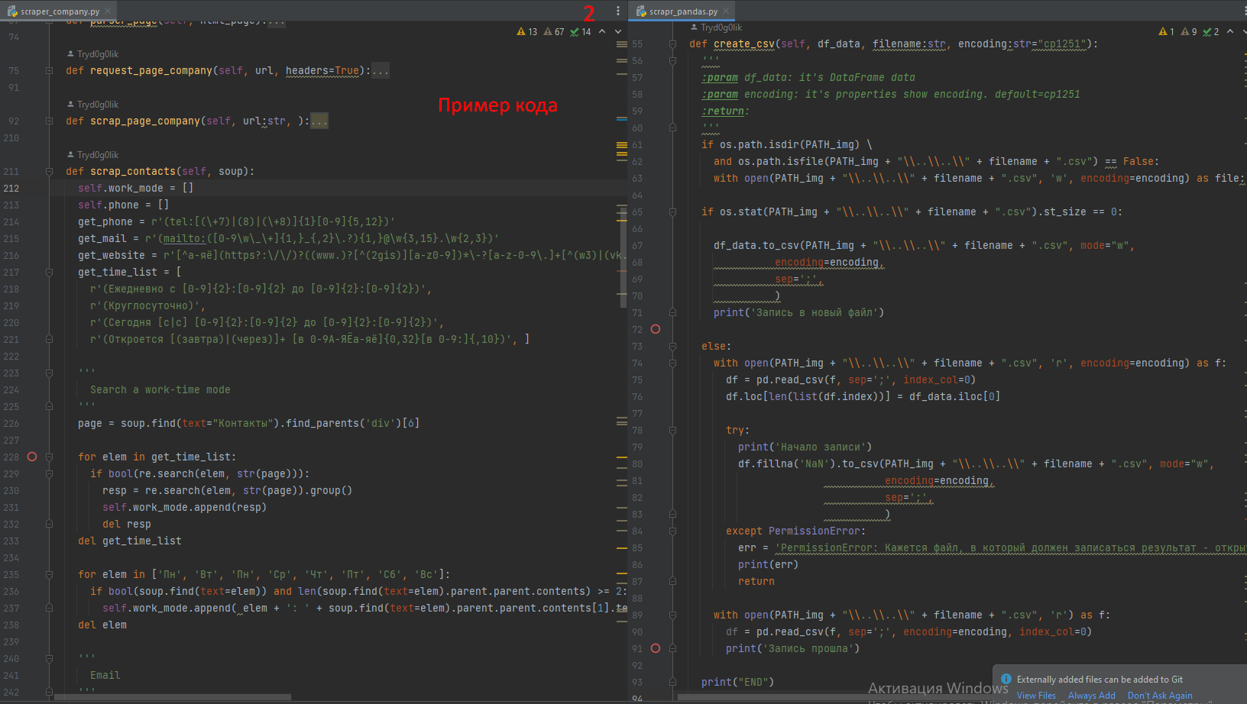The height and width of the screenshot is (704, 1247).
Task: Click the Tryd0g0lik author hint above request_page_company
Action: [x=92, y=54]
